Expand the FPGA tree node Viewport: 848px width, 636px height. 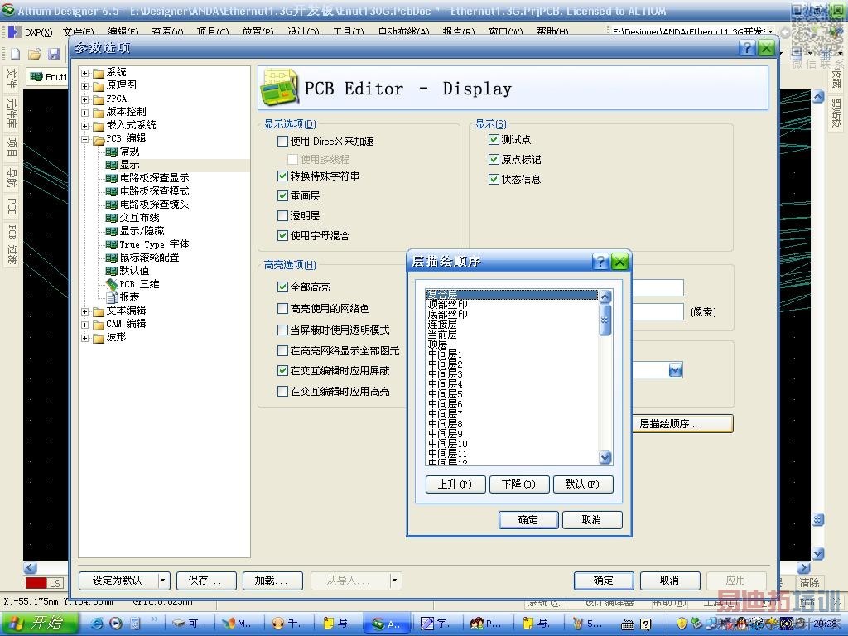click(85, 99)
